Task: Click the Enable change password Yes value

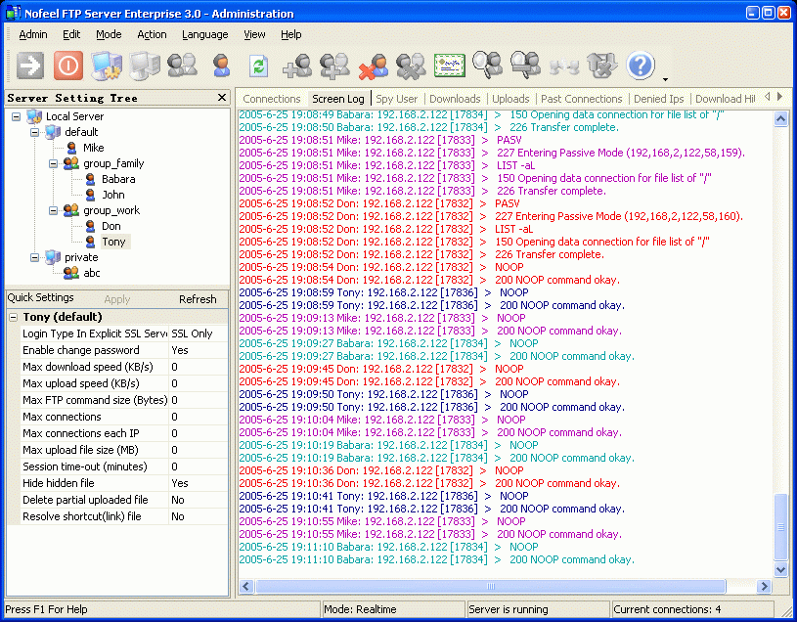Action: click(x=199, y=351)
